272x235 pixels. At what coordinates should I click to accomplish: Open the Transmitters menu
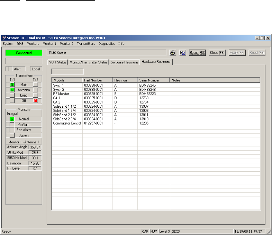tap(86, 44)
